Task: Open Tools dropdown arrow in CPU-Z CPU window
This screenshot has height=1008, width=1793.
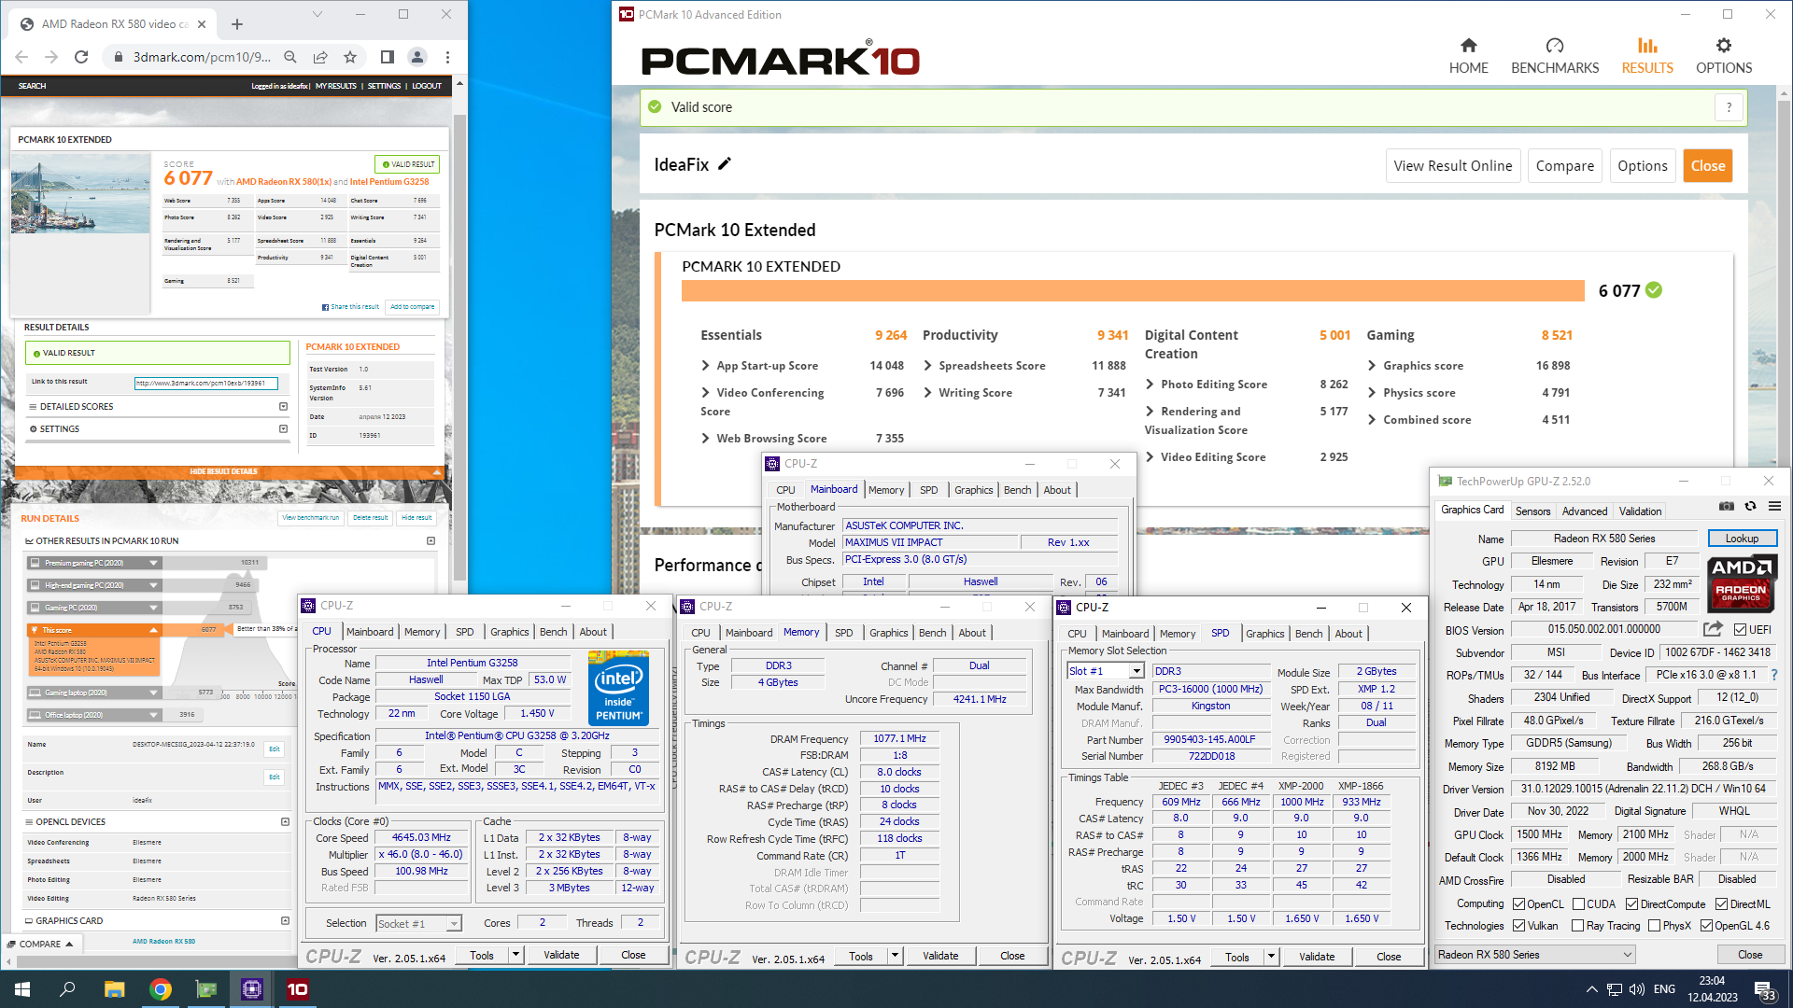Action: click(x=515, y=955)
